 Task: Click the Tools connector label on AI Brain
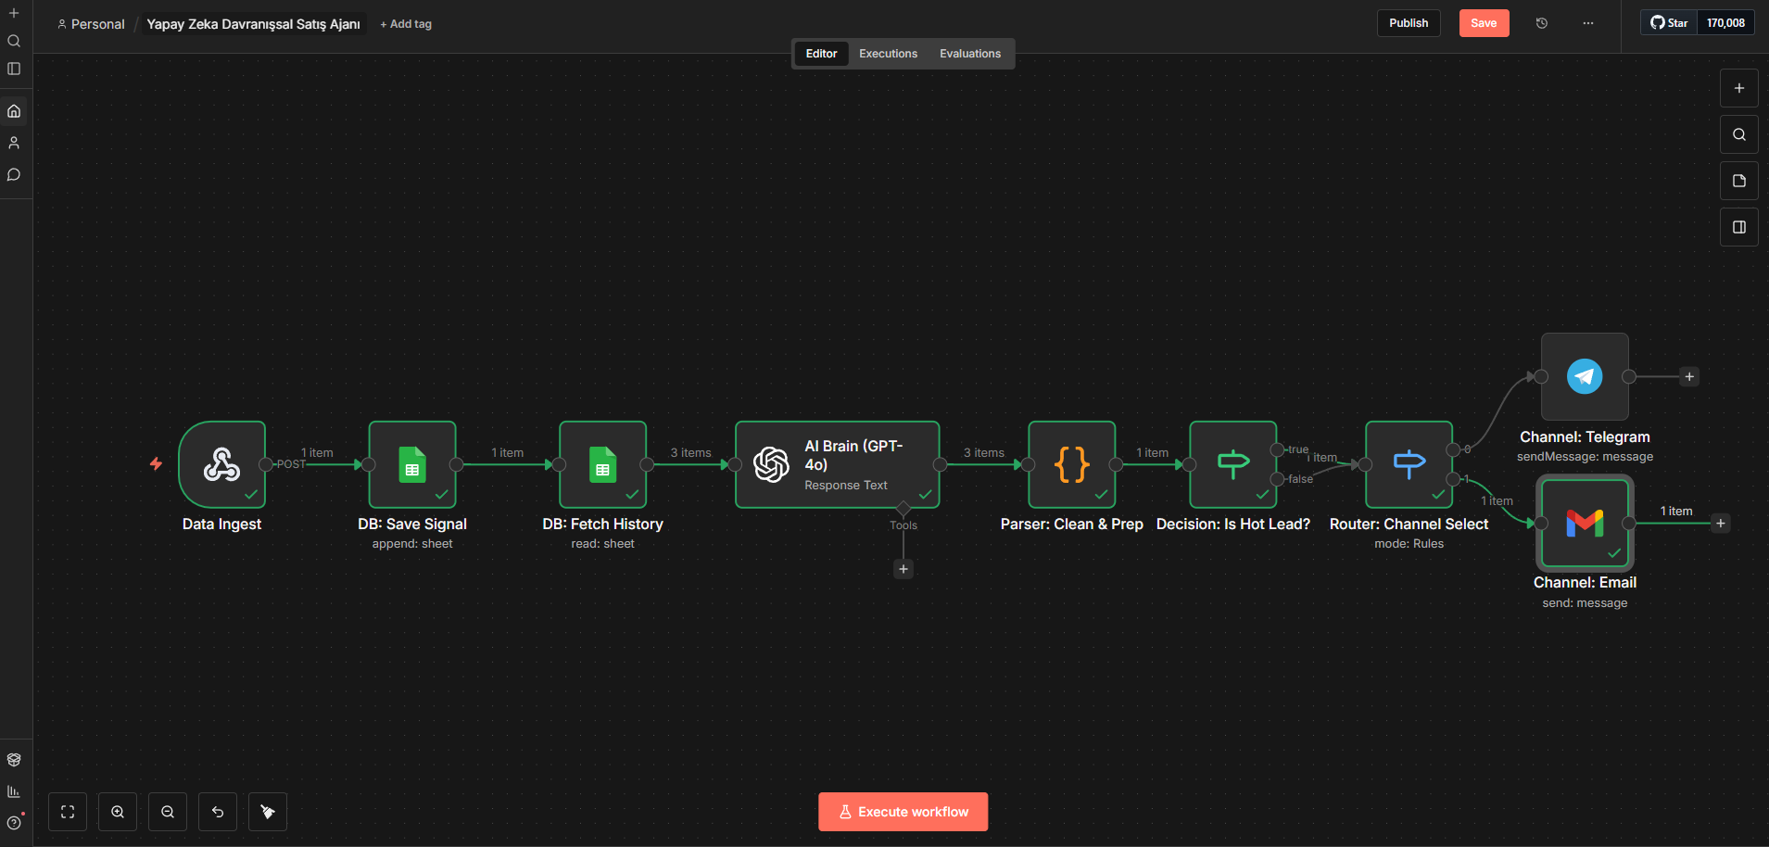(903, 525)
